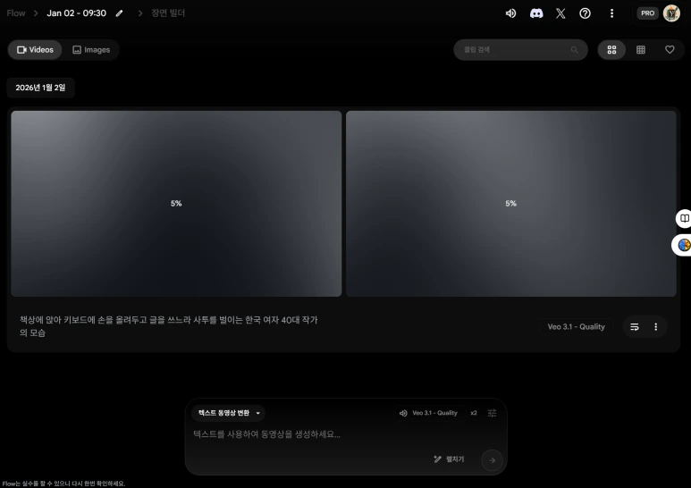Click the Flow disclaimer text at bottom
The height and width of the screenshot is (488, 691).
pos(63,484)
